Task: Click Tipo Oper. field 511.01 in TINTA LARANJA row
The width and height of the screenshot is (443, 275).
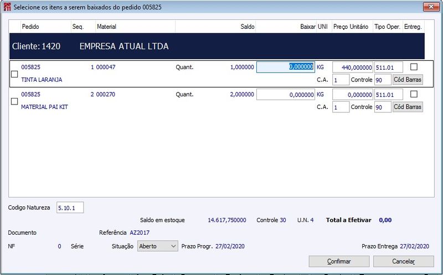Action: [x=389, y=68]
